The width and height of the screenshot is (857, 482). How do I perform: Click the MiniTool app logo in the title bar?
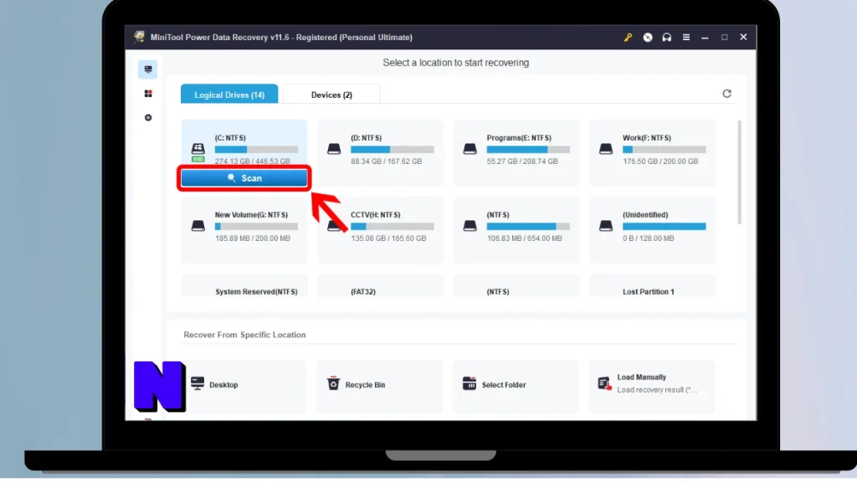click(140, 37)
